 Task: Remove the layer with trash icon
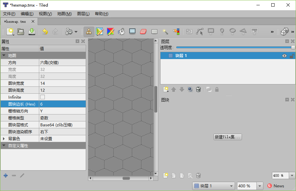[198, 89]
